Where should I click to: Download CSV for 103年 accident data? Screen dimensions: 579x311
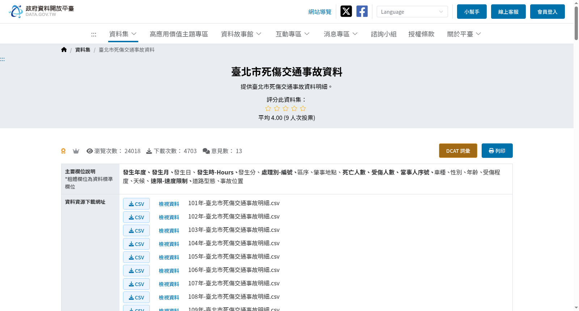coord(136,230)
